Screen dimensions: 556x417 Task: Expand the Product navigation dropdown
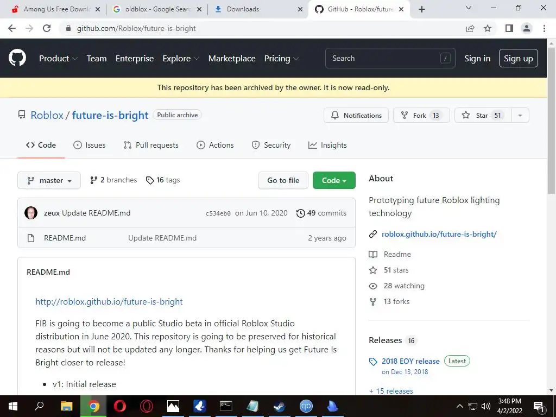click(58, 59)
